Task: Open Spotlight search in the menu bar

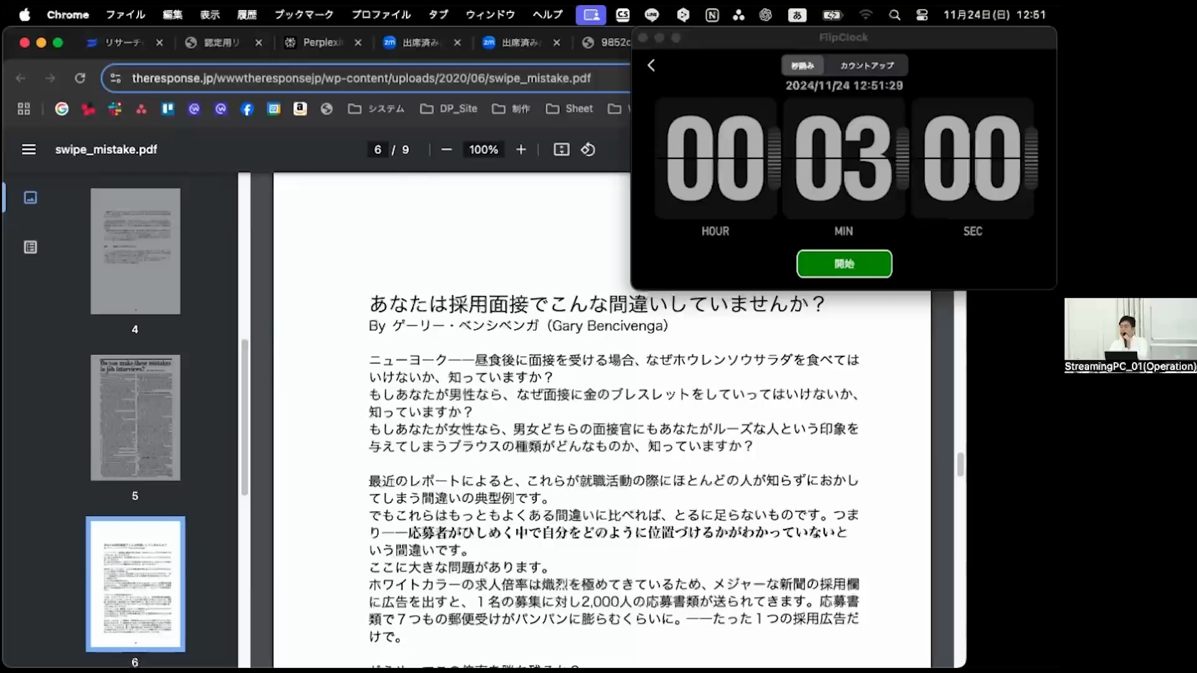Action: coord(895,15)
